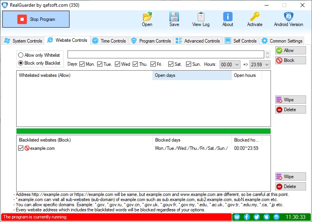The height and width of the screenshot is (222, 312).
Task: Click the About info icon
Action: (x=227, y=17)
